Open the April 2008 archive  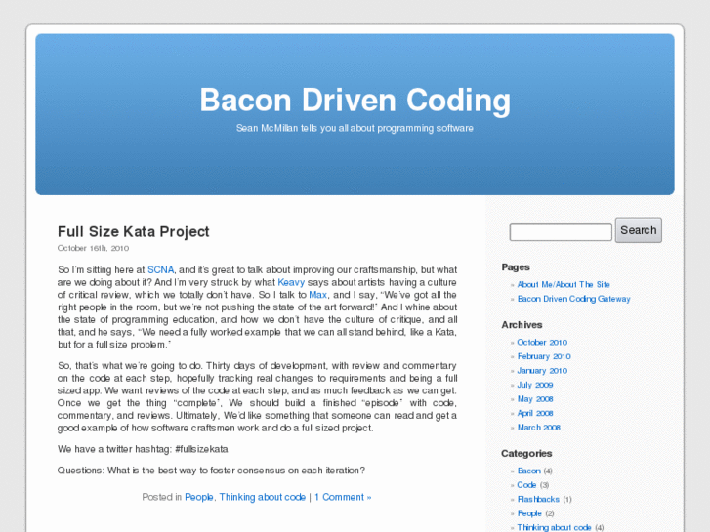[x=535, y=413]
